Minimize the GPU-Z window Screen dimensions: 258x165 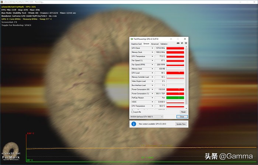pyautogui.click(x=171, y=39)
